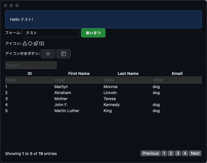Focus the フォーム text field containing テスト
Screen dimensions: 207x163
click(x=51, y=33)
